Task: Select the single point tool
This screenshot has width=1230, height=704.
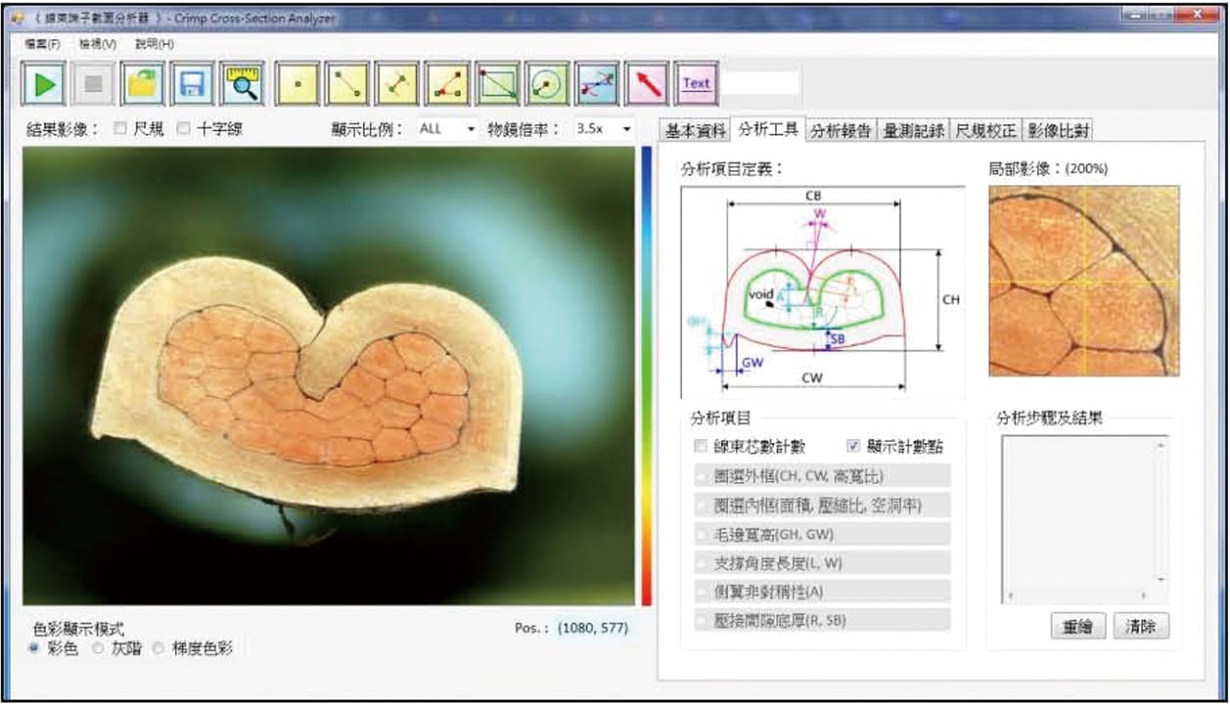Action: (297, 85)
